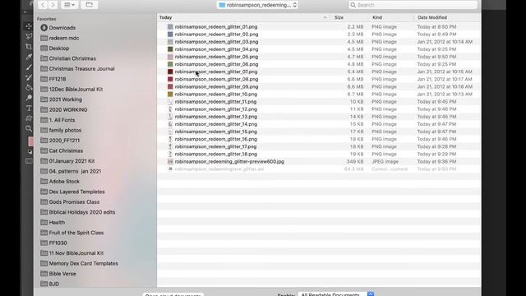
Task: Sort by the Size column header
Action: coord(339,17)
